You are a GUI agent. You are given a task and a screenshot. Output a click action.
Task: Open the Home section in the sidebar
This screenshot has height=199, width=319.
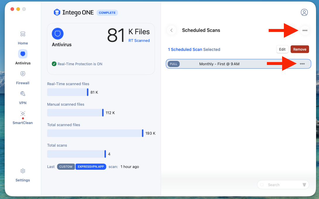23,38
